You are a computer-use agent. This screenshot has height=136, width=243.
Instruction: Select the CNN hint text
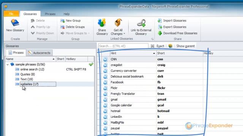tap(114, 59)
